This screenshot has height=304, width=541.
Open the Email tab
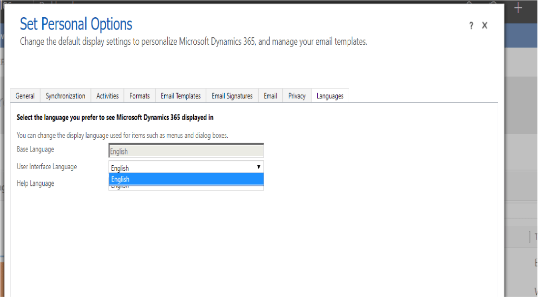[x=270, y=96]
